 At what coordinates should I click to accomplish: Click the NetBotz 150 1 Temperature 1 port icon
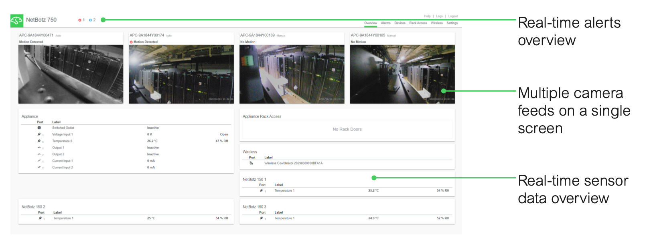point(262,190)
